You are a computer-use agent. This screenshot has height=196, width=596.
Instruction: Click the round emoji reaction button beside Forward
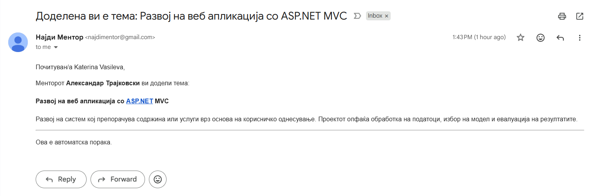tap(158, 179)
